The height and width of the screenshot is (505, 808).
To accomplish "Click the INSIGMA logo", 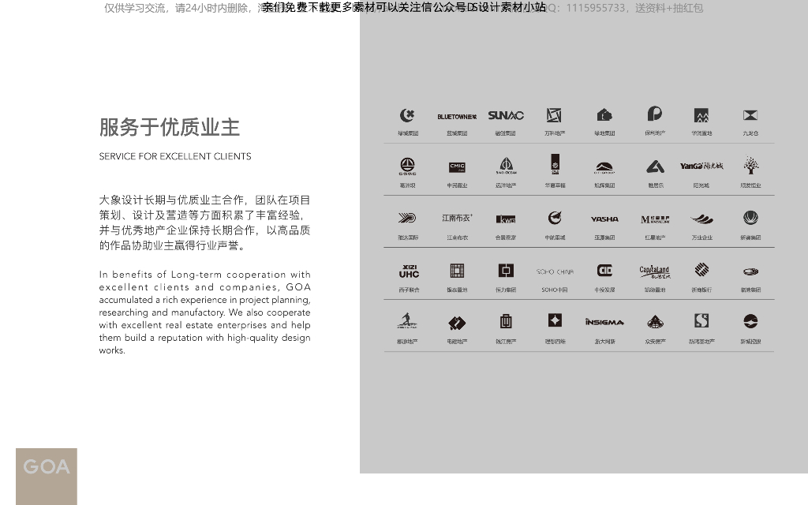I will [604, 322].
